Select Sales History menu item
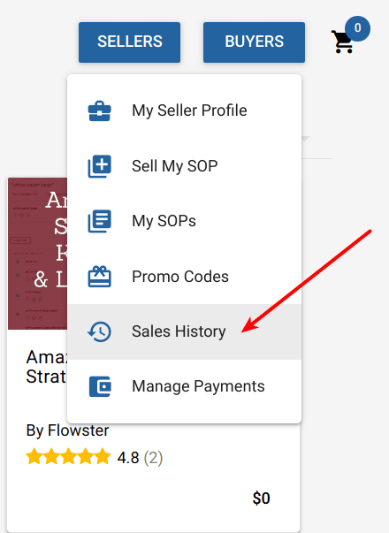This screenshot has height=533, width=389. (184, 331)
